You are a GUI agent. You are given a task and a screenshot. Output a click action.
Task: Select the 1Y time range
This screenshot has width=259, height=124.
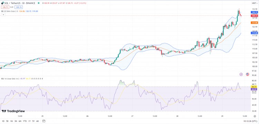tap(29, 121)
